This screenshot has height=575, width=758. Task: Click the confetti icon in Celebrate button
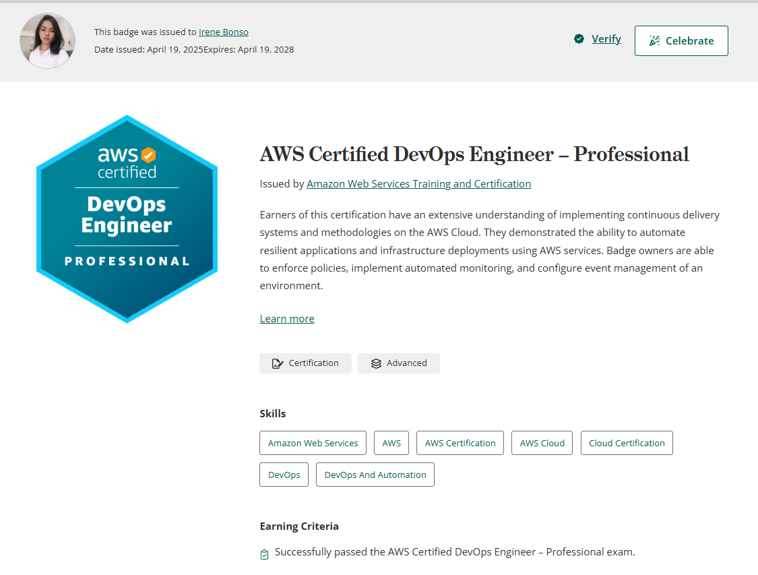click(654, 41)
